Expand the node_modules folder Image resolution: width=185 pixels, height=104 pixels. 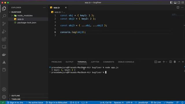coord(28,16)
